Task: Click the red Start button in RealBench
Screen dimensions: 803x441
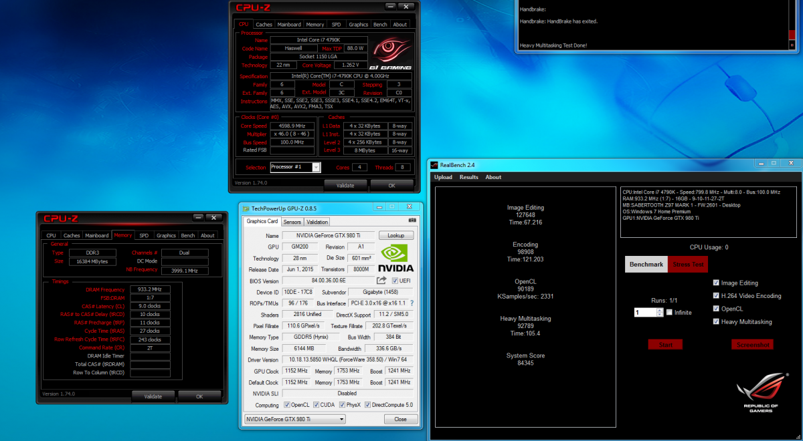Action: point(665,345)
